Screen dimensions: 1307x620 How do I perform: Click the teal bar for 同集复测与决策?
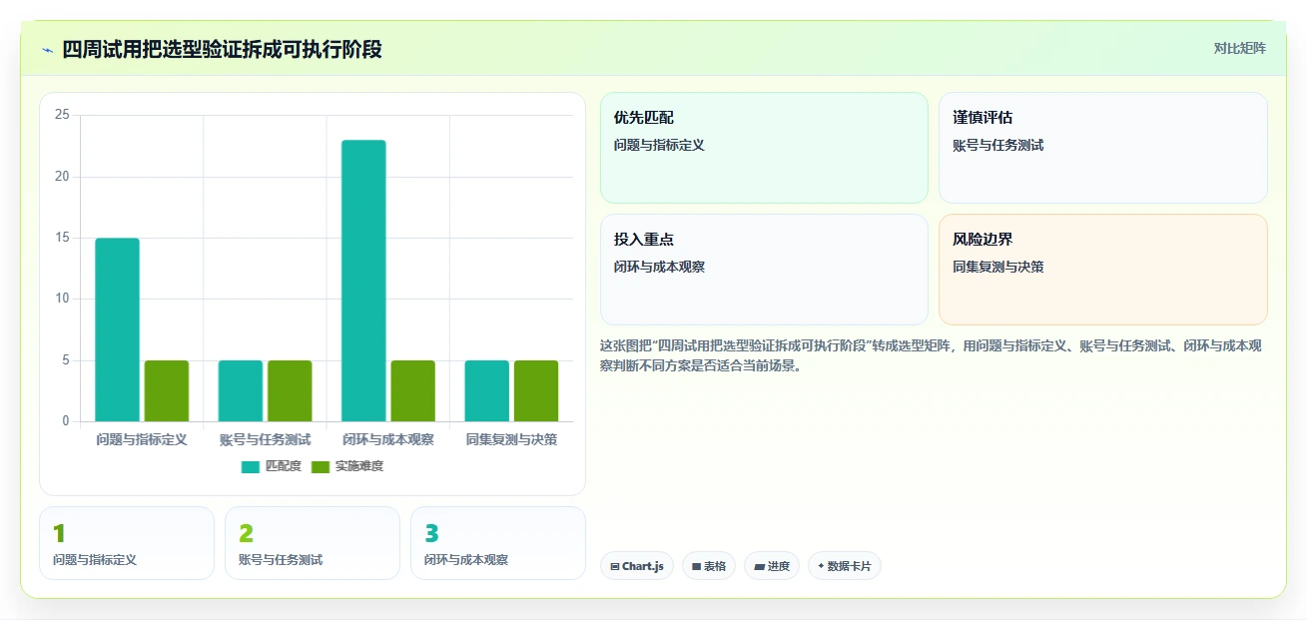[487, 390]
